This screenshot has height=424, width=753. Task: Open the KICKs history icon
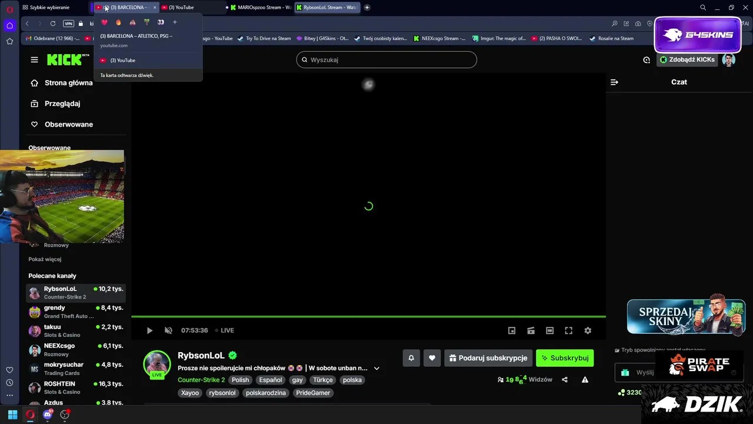pyautogui.click(x=647, y=59)
